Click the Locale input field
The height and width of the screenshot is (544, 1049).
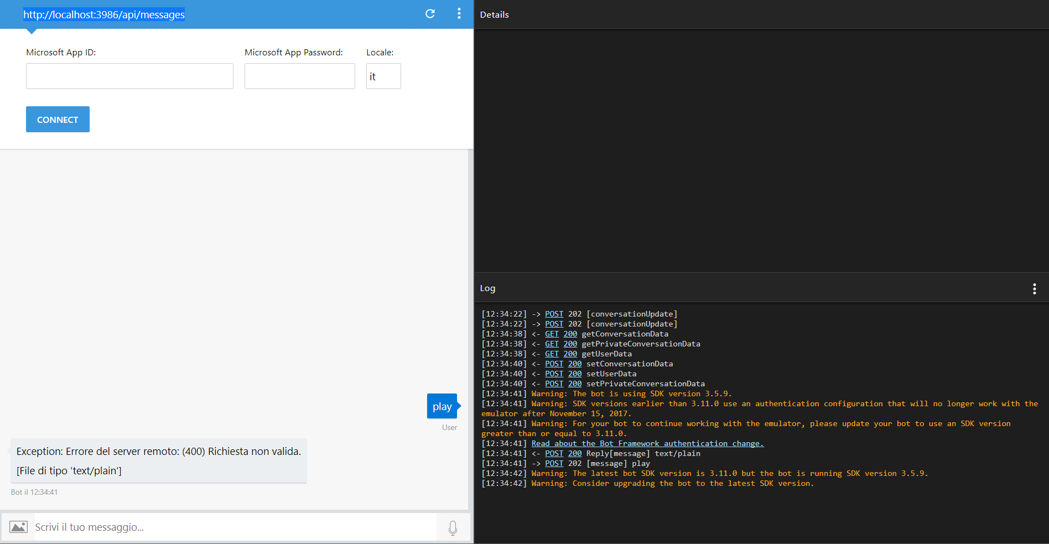click(383, 76)
